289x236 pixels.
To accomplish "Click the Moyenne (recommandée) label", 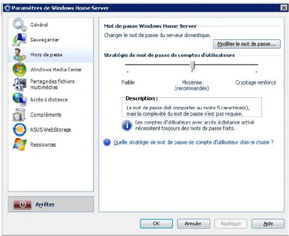I will (x=192, y=85).
